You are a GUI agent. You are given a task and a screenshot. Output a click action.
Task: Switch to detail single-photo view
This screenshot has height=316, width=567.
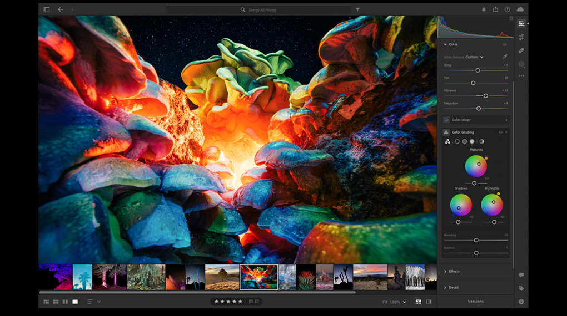(x=75, y=302)
